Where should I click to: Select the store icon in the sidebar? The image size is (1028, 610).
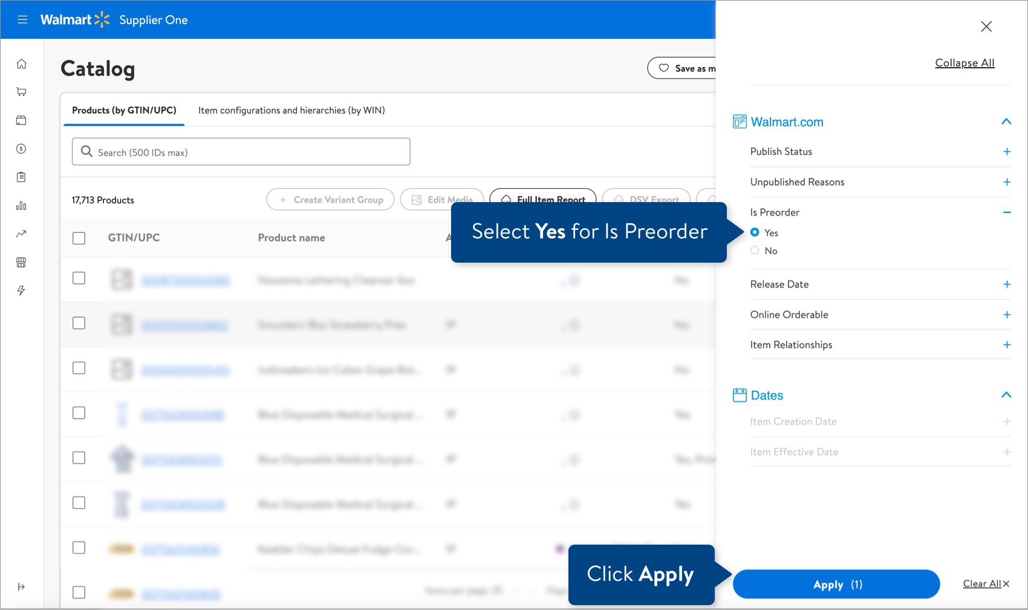[x=22, y=262]
